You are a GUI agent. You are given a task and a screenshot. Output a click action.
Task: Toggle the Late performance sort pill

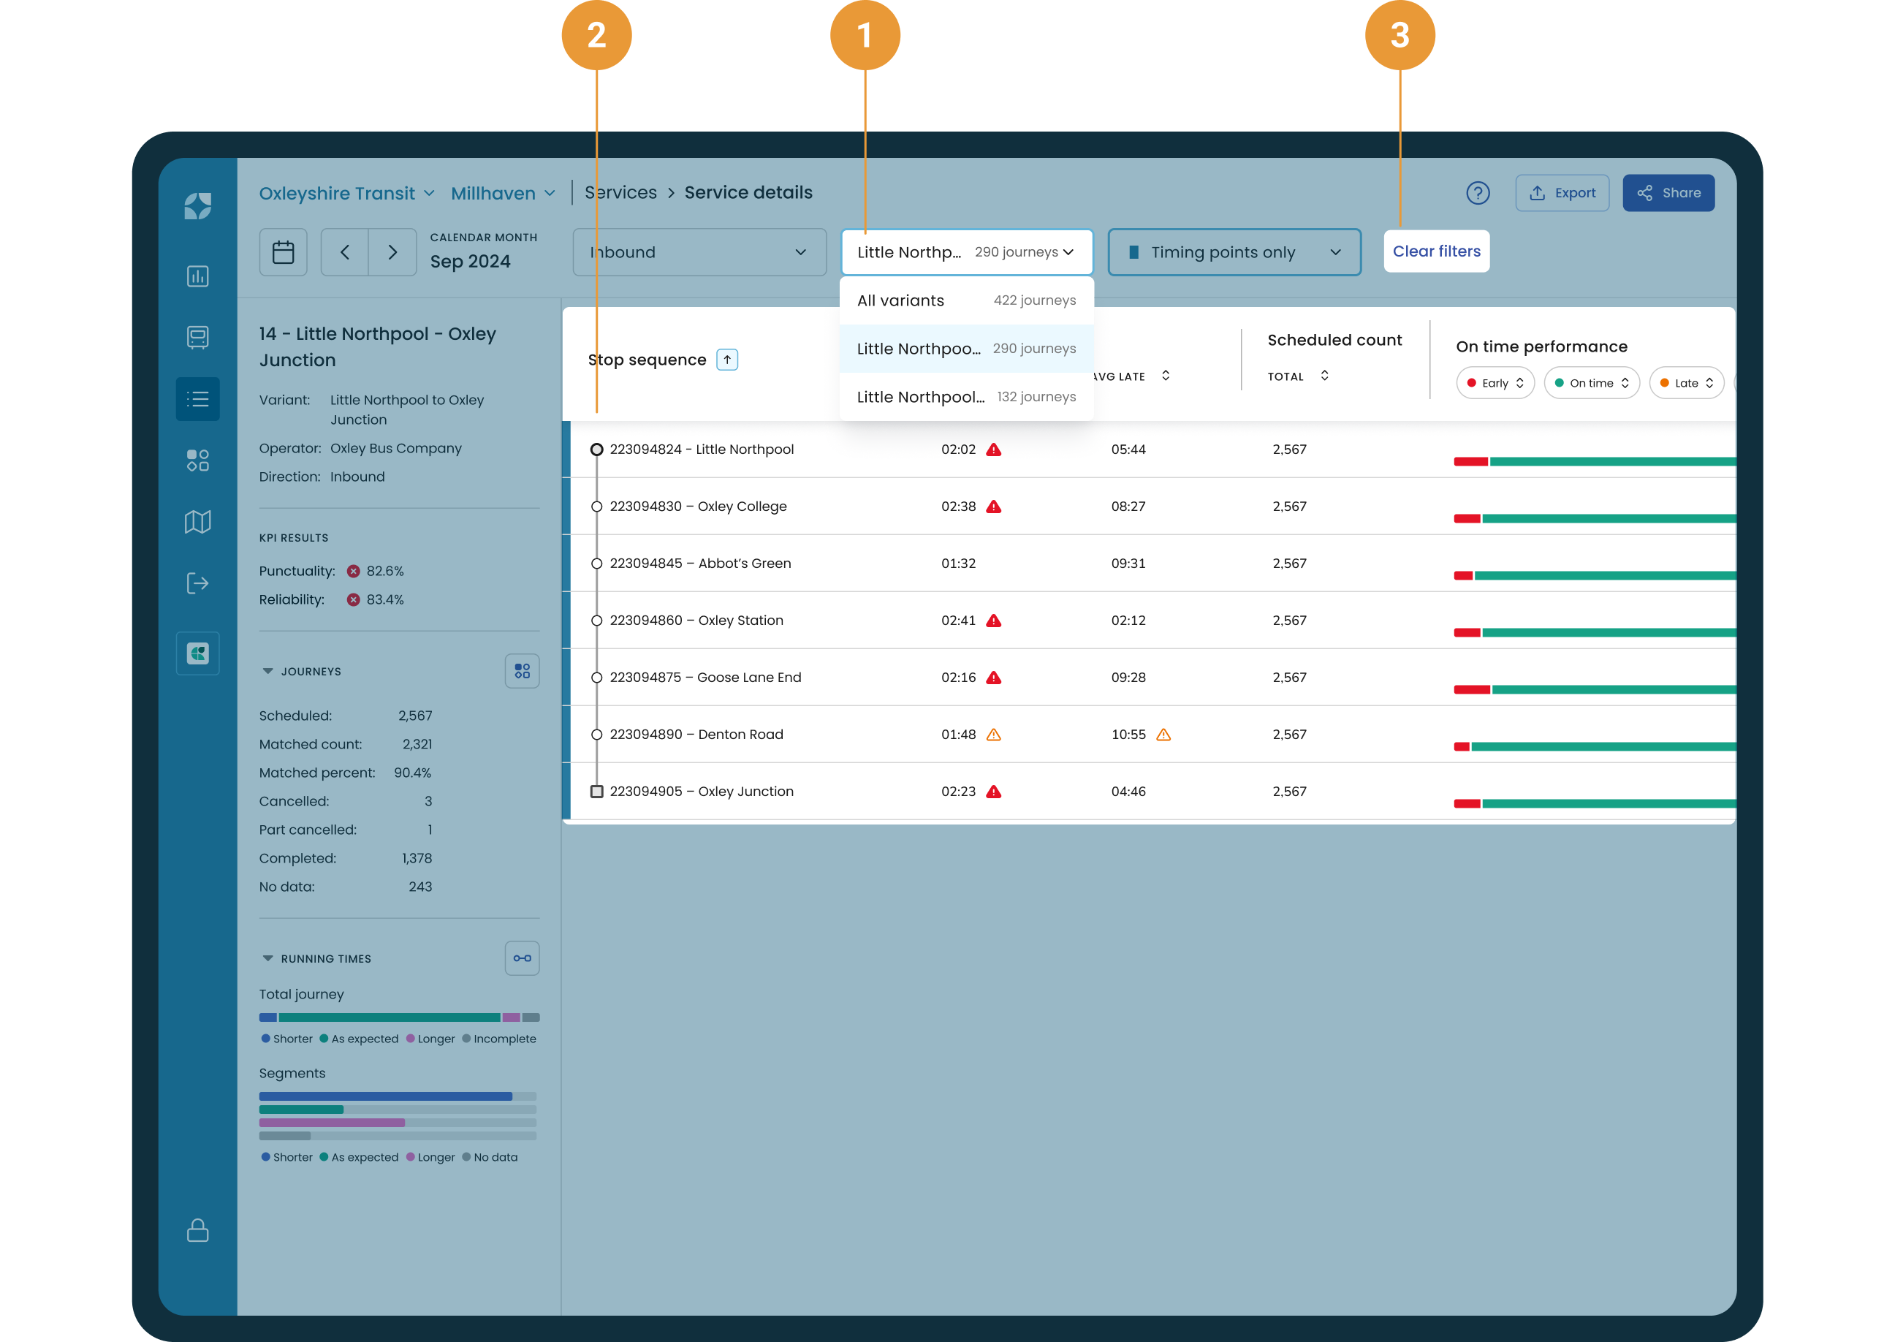1686,382
